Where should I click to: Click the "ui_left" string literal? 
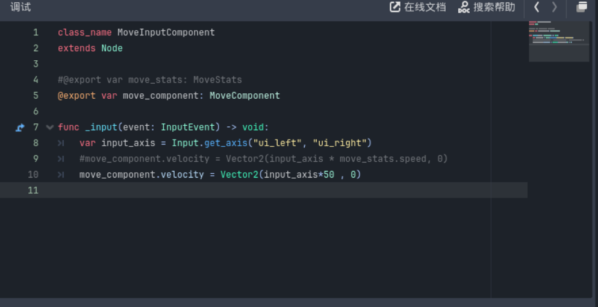pos(278,143)
